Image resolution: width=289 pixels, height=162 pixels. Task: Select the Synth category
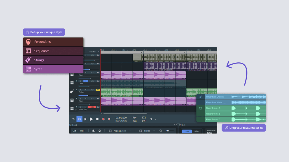[x=53, y=69]
